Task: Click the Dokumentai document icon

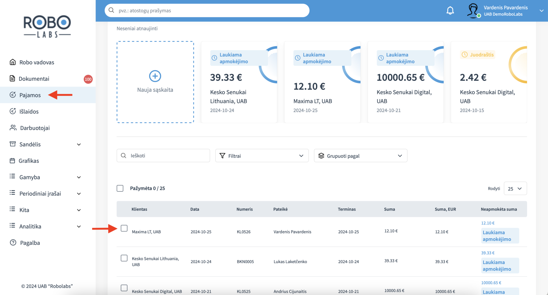Action: click(x=12, y=78)
